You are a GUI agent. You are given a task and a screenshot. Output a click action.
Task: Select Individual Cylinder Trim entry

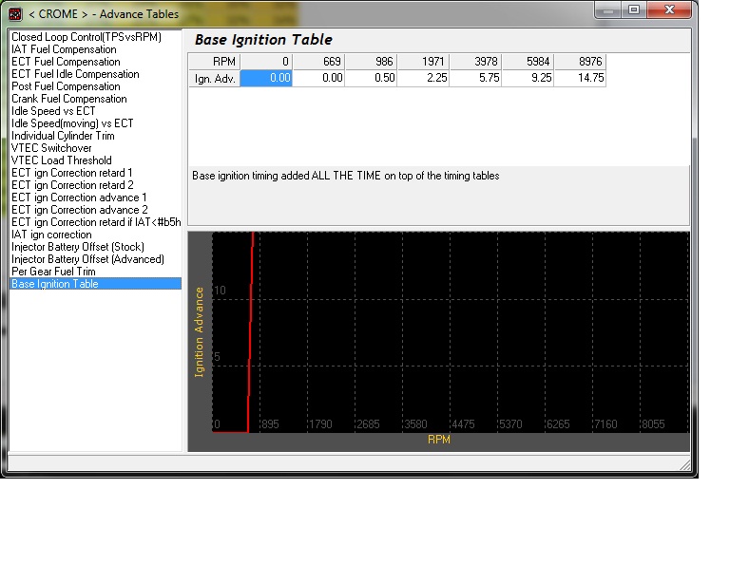[x=64, y=136]
